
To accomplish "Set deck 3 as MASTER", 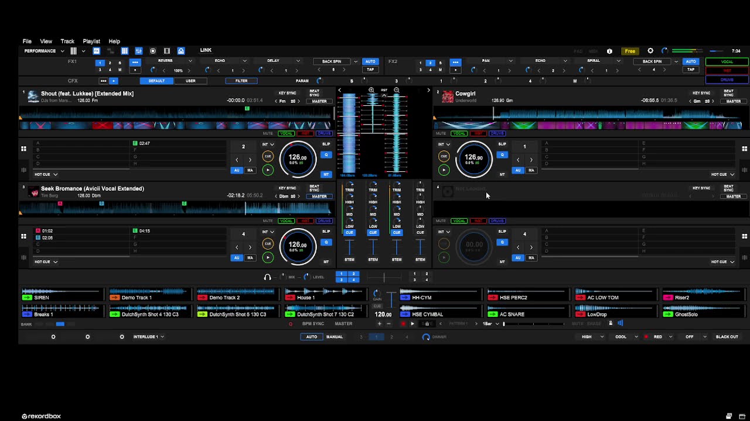I will 319,196.
